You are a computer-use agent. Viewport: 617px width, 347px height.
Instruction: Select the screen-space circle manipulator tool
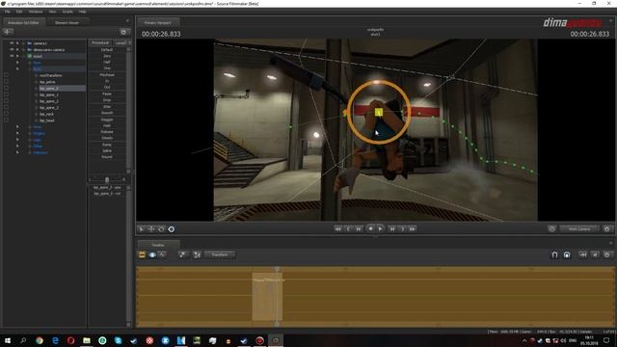point(172,229)
